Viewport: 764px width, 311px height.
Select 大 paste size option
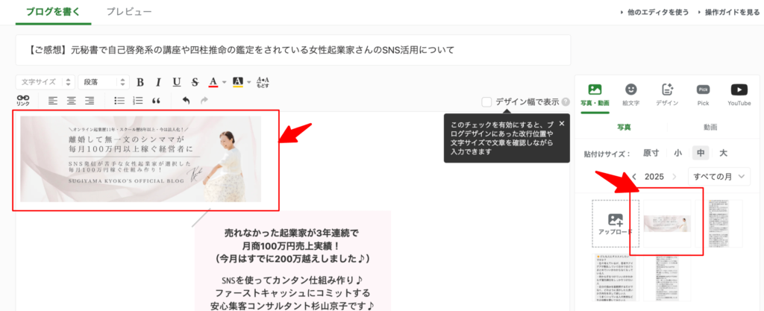(724, 153)
